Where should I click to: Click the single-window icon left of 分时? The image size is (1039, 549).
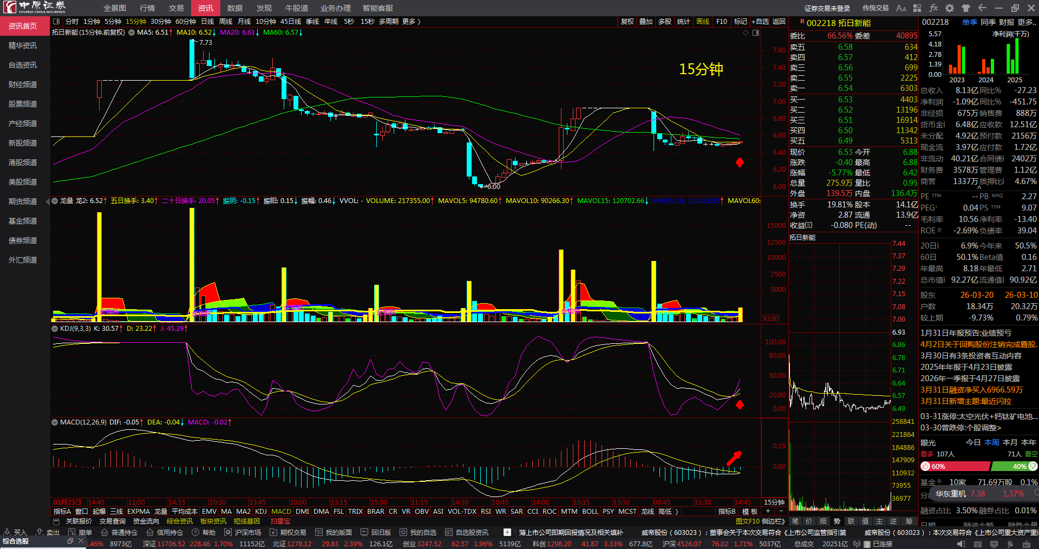point(57,22)
